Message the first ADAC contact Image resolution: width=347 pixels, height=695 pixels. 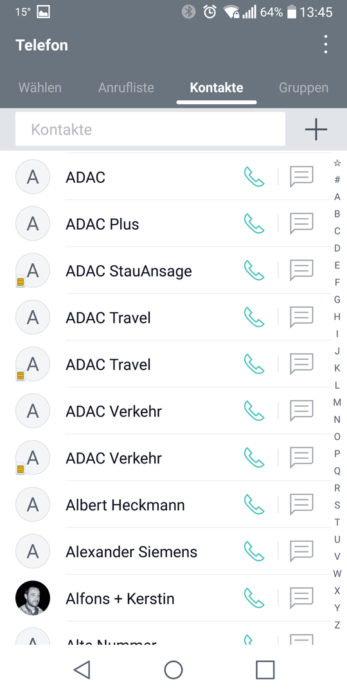pyautogui.click(x=301, y=177)
